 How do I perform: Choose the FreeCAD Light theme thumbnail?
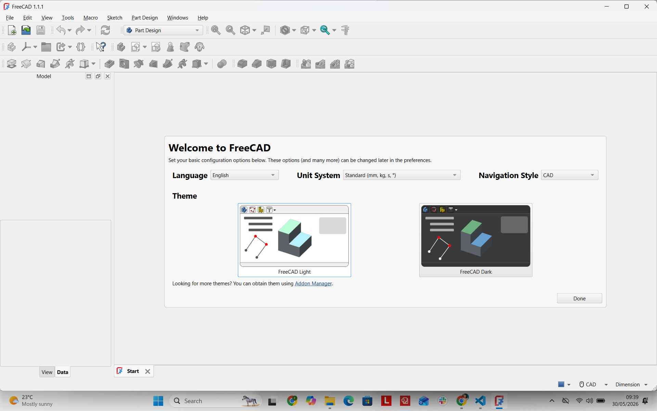click(x=294, y=240)
